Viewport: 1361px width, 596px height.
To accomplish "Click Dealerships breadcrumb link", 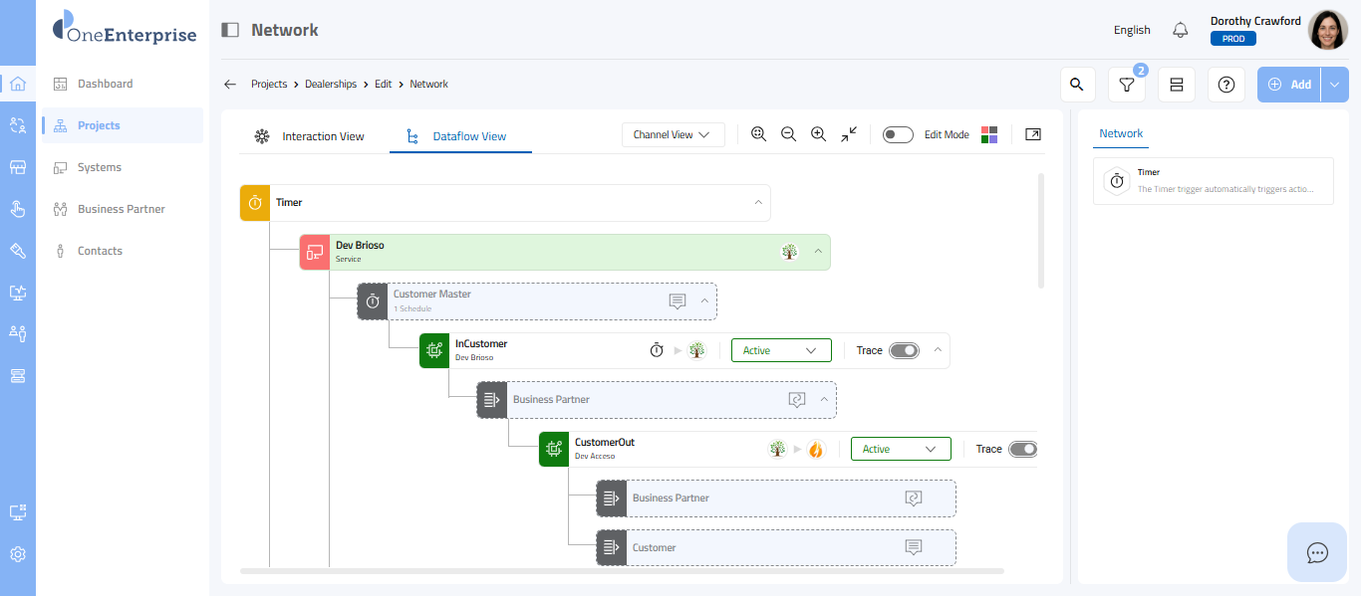I will pos(331,85).
